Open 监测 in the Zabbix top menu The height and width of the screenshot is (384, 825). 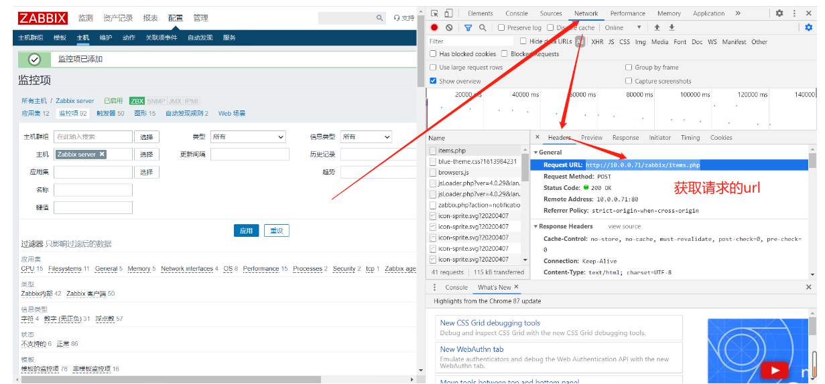click(x=85, y=18)
